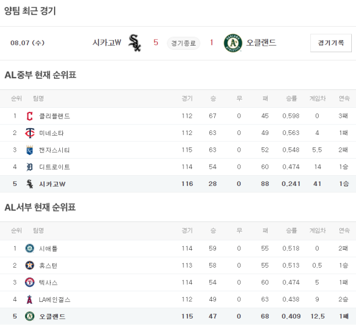This screenshot has width=356, height=328.
Task: Click the 시카고W team name in match header
Action: click(x=107, y=43)
